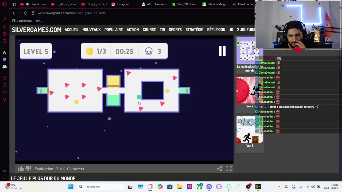The image size is (342, 192).
Task: Open sidebar Settings gear icon
Action: pyautogui.click(x=5, y=100)
